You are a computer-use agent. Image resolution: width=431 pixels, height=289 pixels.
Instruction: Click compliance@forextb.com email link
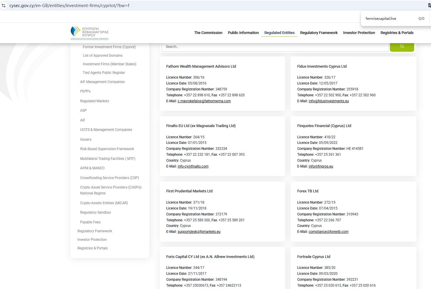click(328, 232)
